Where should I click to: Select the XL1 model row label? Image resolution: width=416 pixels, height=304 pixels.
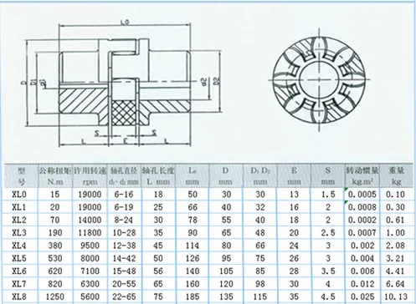pyautogui.click(x=19, y=207)
